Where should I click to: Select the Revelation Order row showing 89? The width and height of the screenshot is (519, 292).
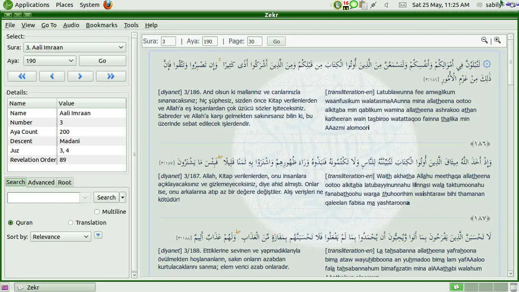67,160
